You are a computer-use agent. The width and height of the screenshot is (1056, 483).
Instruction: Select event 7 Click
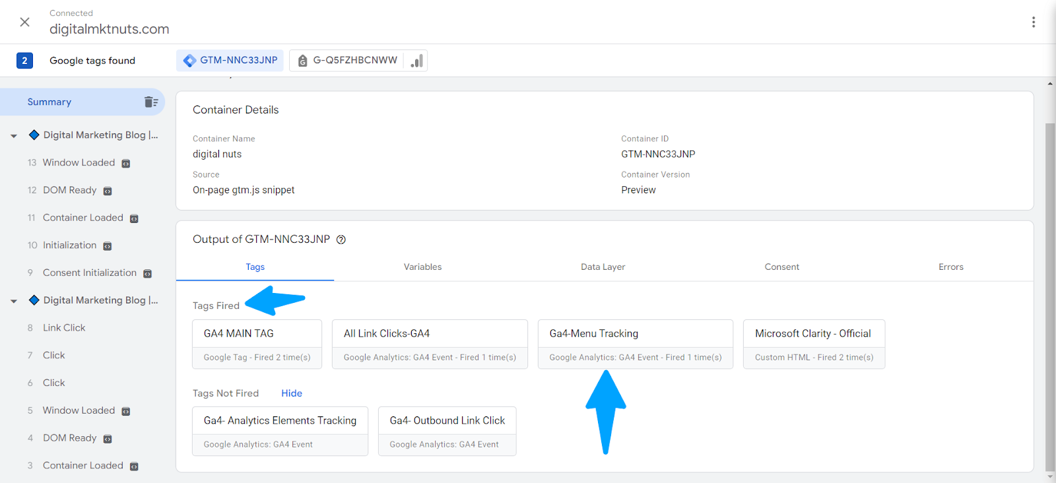(53, 355)
